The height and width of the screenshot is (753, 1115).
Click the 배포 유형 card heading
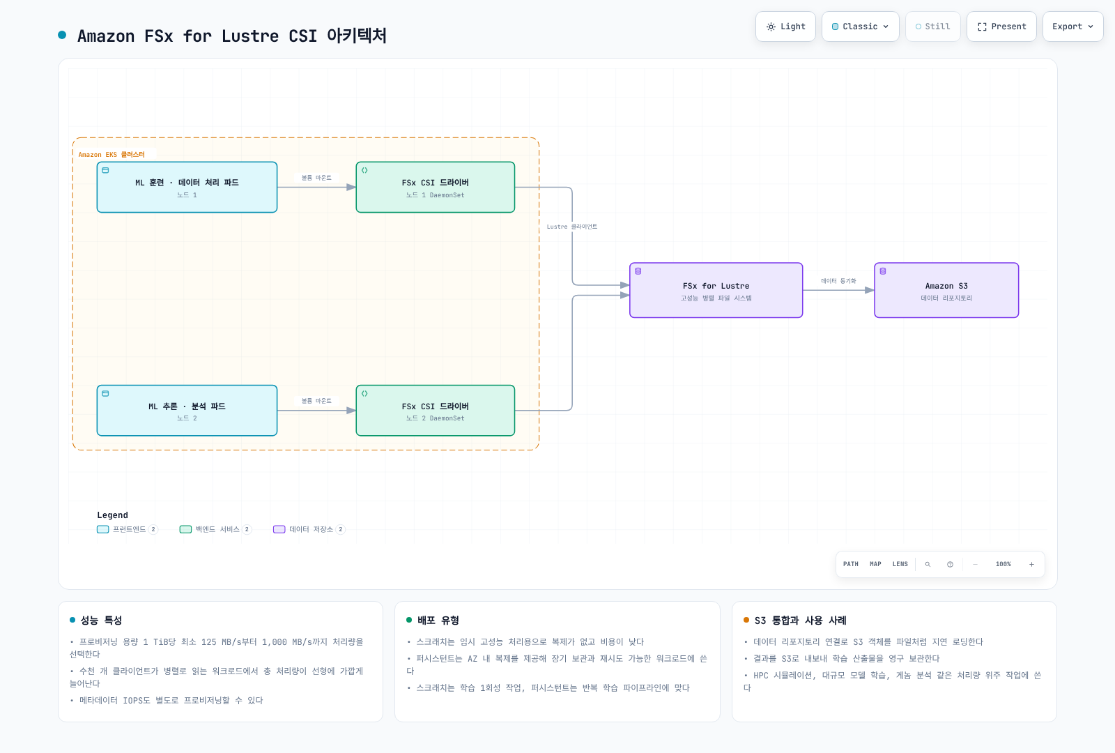tap(438, 620)
